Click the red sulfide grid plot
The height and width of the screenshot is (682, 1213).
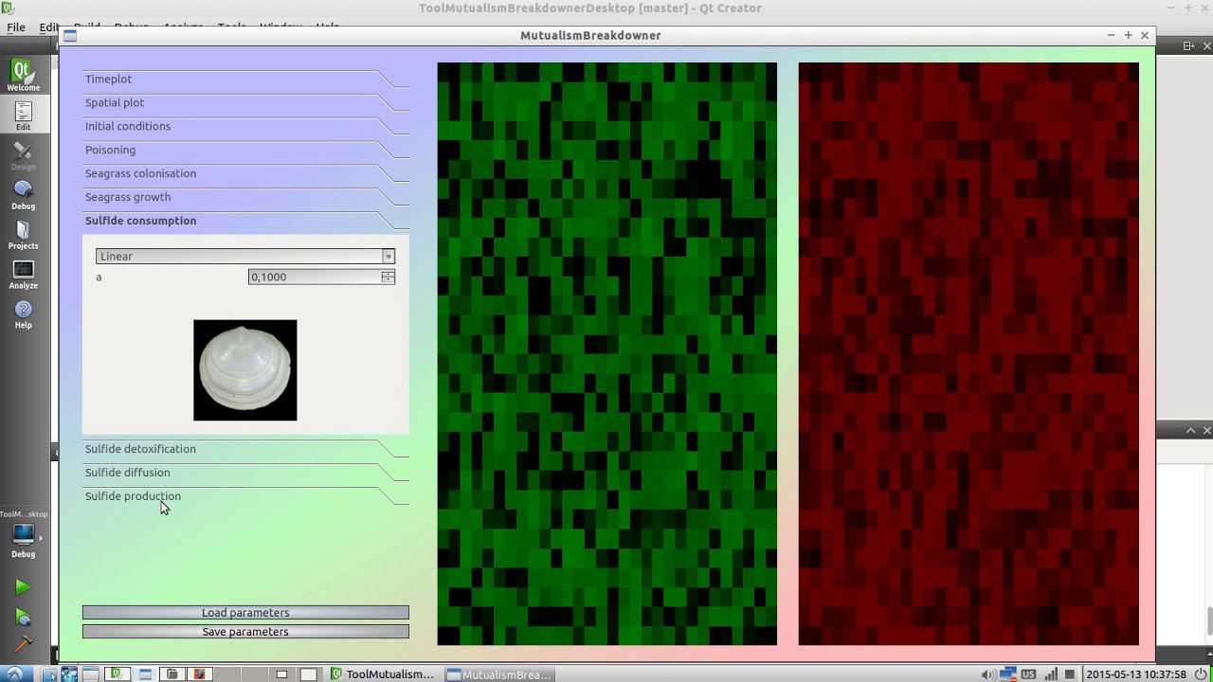pyautogui.click(x=969, y=354)
